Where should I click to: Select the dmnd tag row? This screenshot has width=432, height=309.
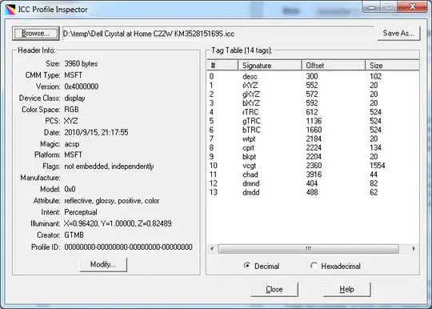click(x=313, y=183)
